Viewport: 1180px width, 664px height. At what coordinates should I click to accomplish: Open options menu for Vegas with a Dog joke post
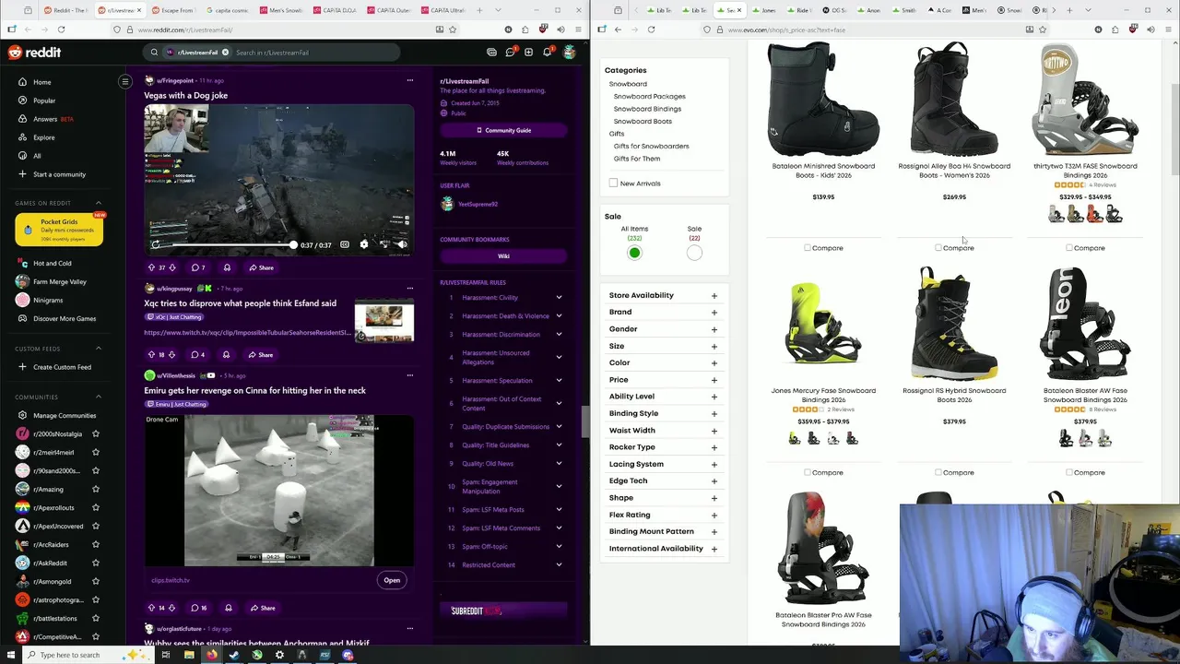410,80
